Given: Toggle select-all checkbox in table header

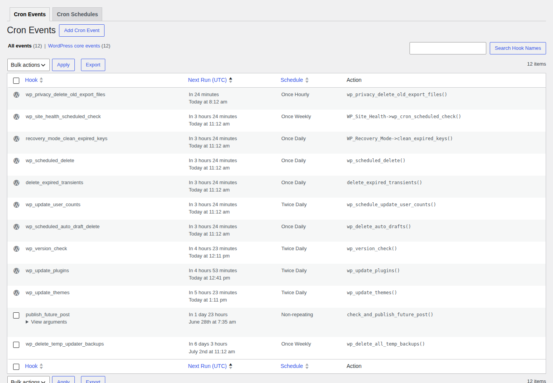Looking at the screenshot, I should (16, 80).
